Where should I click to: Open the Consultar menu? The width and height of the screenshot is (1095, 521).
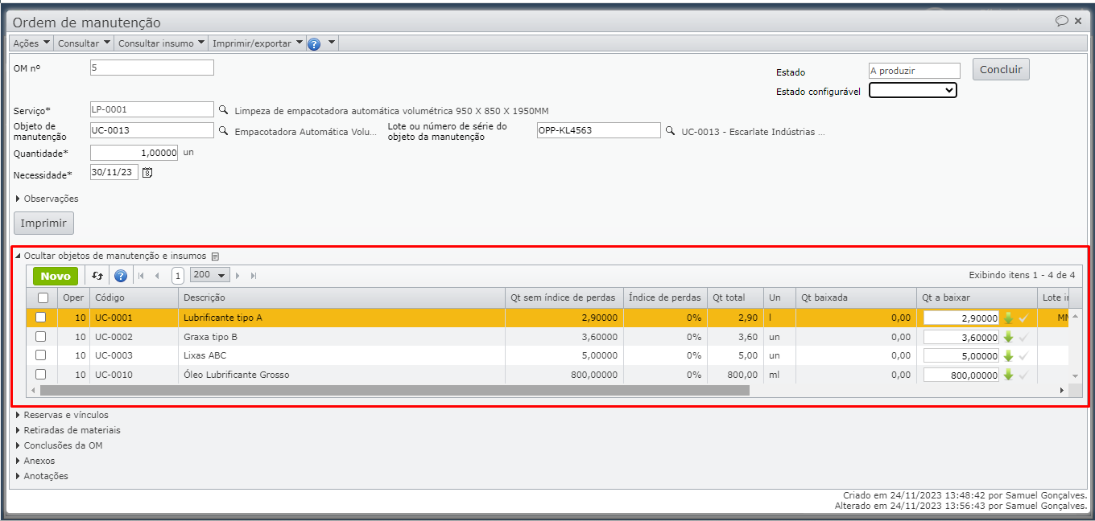pyautogui.click(x=84, y=43)
